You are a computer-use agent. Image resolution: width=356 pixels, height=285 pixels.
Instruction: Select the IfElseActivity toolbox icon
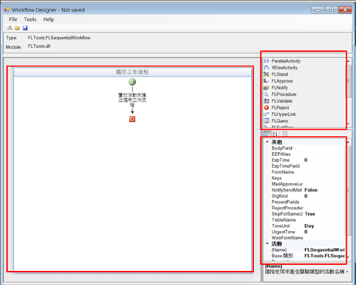coord(266,68)
